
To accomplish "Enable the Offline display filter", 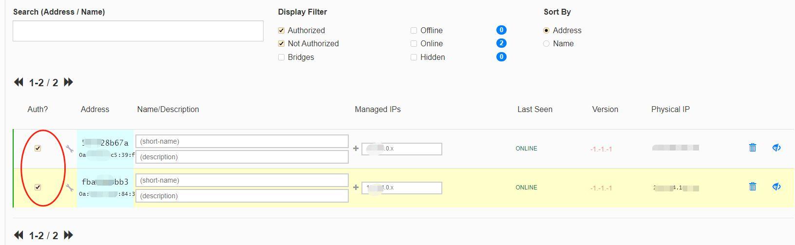I will click(414, 31).
